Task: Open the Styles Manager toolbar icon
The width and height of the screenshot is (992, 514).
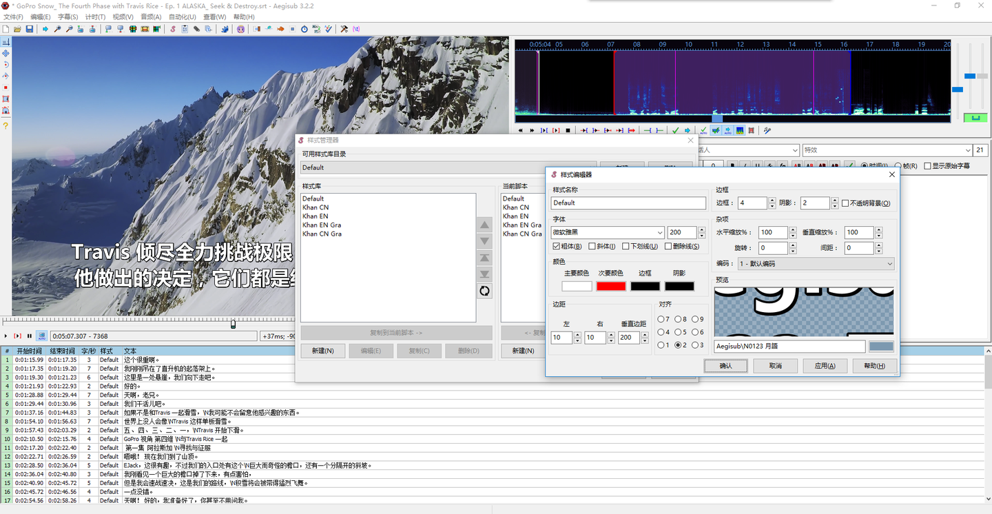Action: [173, 29]
